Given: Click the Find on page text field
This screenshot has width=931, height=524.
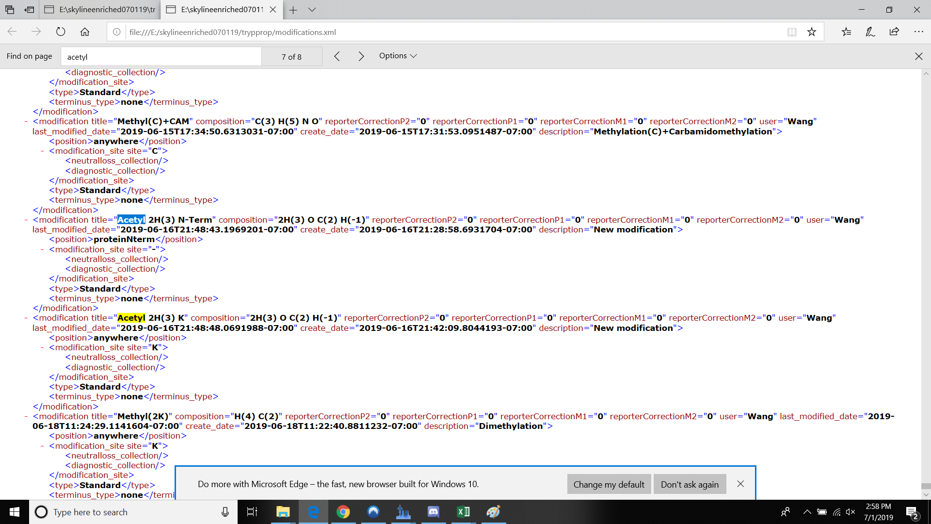Looking at the screenshot, I should pos(161,57).
